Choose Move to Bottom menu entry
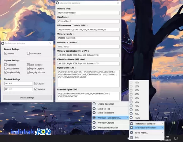The width and height of the screenshot is (183, 142). point(110,113)
